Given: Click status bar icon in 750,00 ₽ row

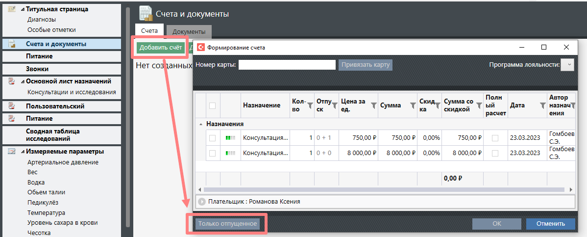Looking at the screenshot, I should 230,138.
